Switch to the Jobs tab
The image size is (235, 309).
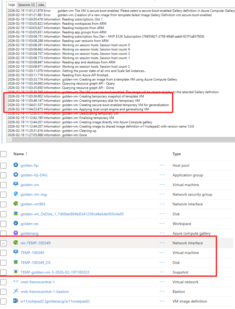(41, 5)
